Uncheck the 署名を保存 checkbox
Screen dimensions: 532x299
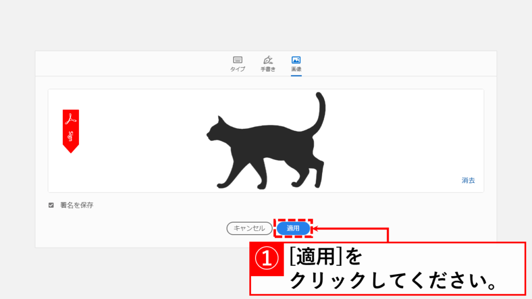(x=51, y=205)
